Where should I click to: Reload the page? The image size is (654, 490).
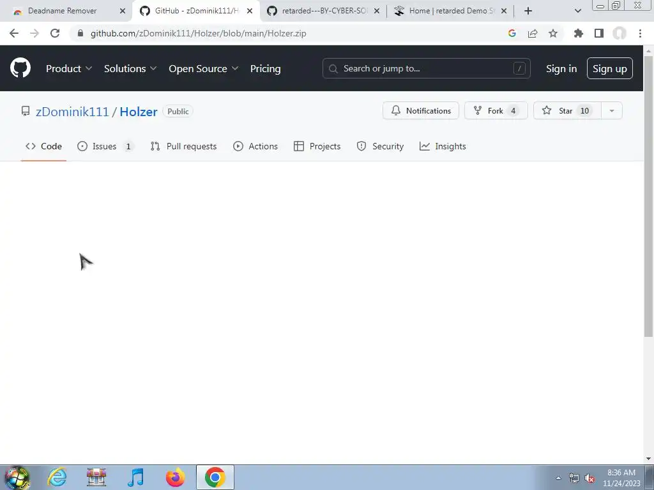55,33
